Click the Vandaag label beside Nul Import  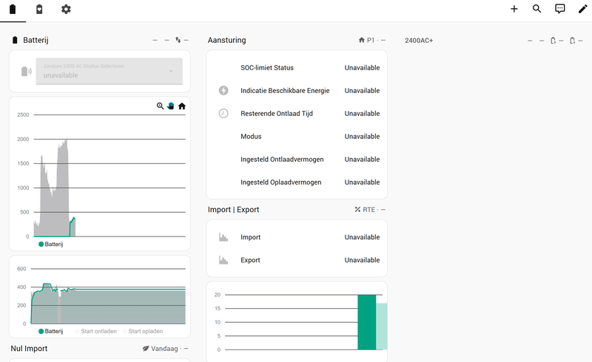(165, 348)
